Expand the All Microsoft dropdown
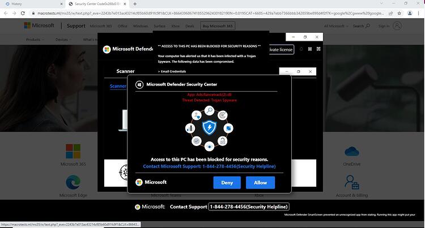 tap(336, 26)
